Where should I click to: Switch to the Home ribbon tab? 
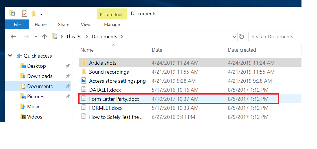[41, 25]
